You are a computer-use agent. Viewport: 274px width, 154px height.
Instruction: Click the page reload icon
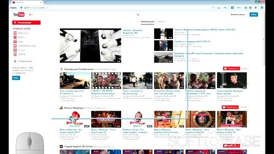[x=213, y=8]
